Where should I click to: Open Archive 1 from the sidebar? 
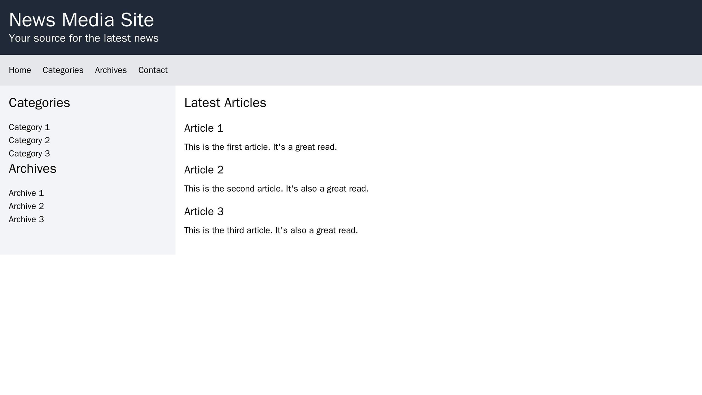26,193
